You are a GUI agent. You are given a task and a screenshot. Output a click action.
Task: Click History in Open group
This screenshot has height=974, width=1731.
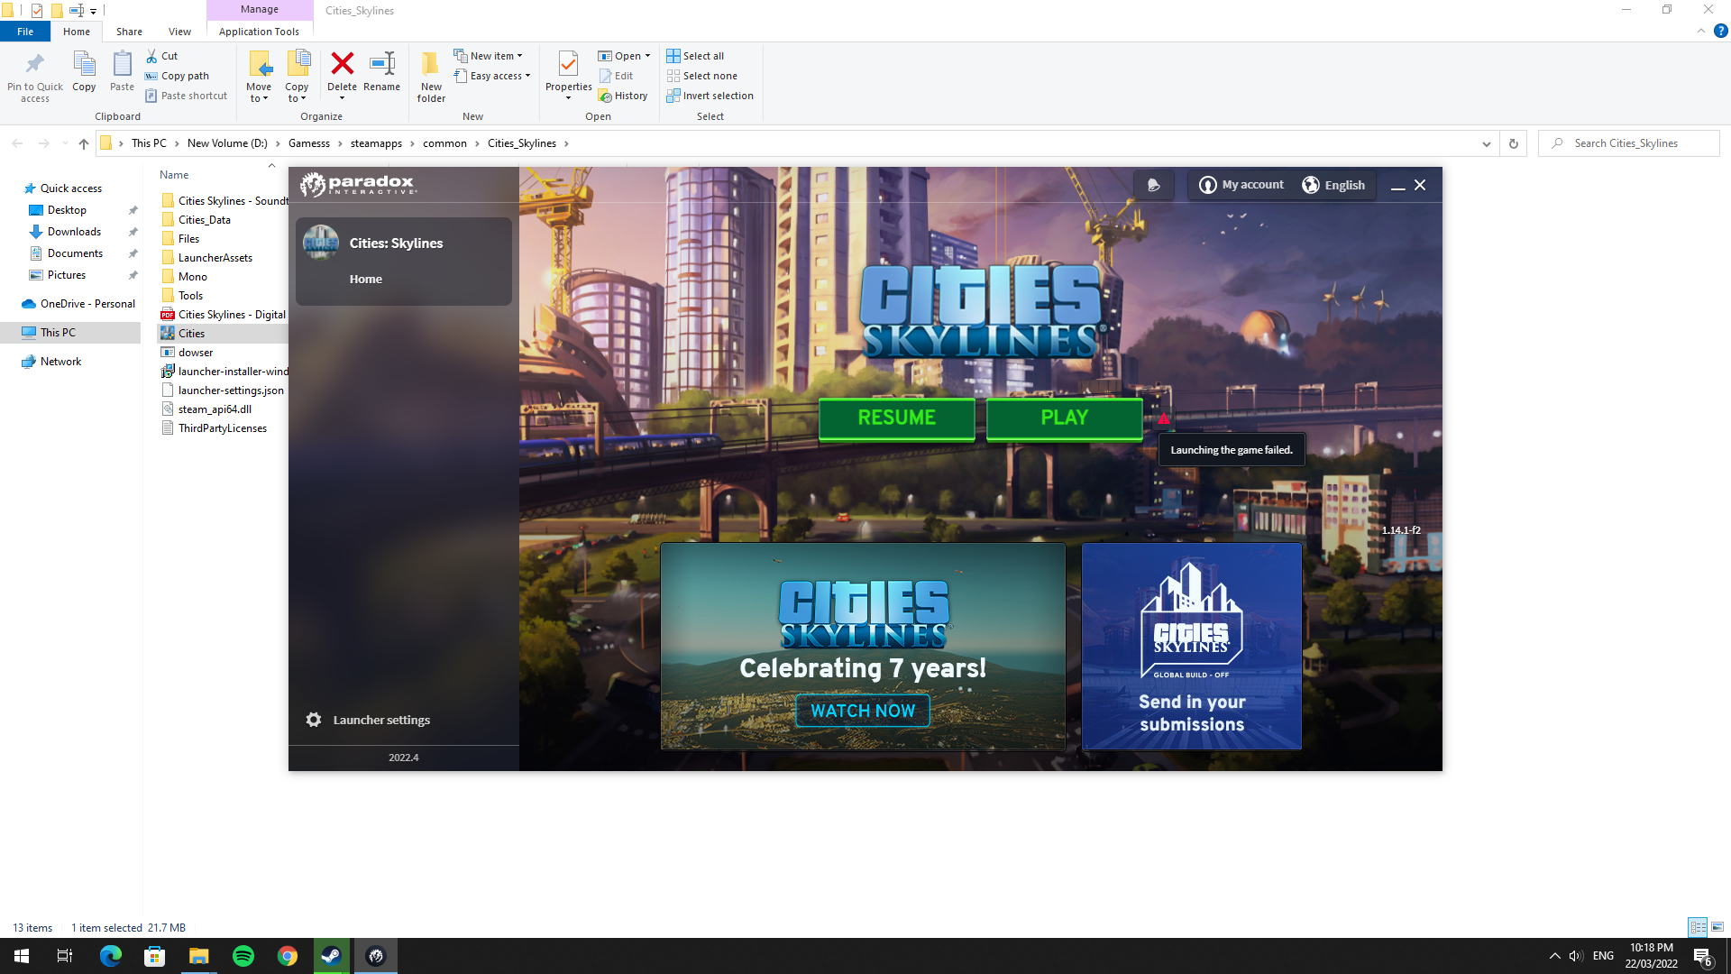[623, 96]
